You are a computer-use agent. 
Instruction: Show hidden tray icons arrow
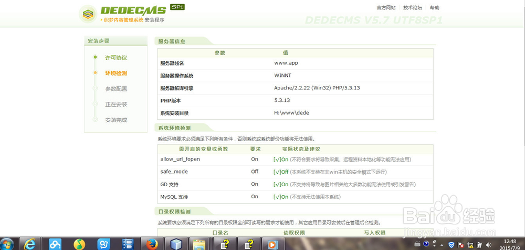[x=442, y=245]
